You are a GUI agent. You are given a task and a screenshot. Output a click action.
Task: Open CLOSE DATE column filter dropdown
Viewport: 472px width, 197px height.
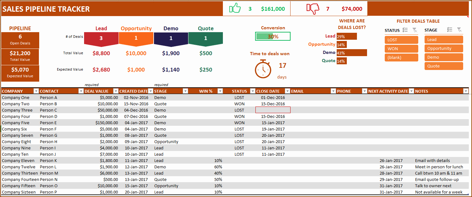click(x=287, y=91)
